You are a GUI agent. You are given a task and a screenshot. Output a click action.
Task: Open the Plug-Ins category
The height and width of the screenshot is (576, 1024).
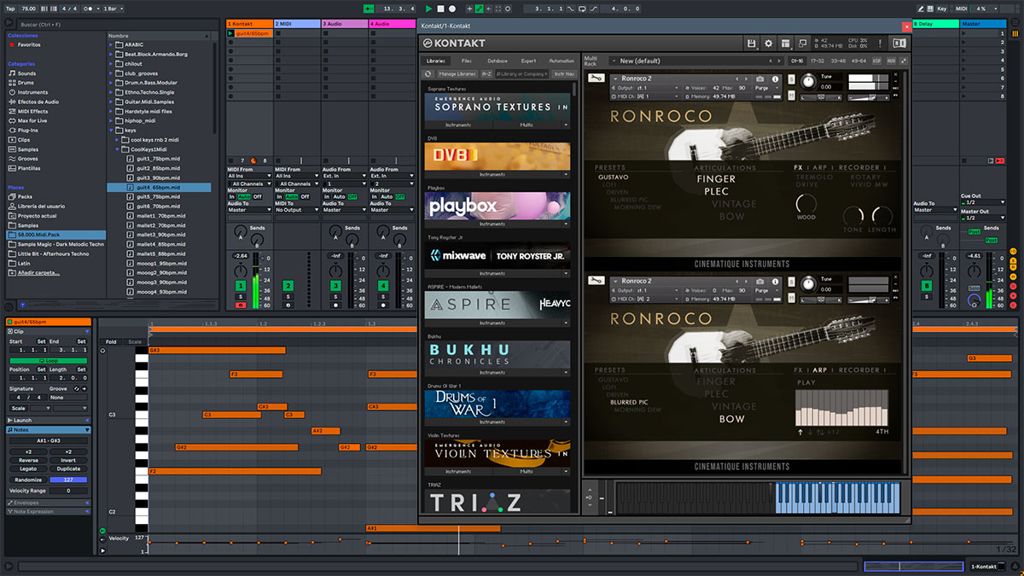pyautogui.click(x=28, y=130)
